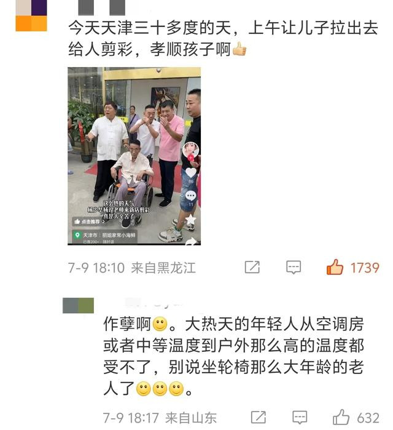Click the 7-9 18:10 来自黑龙江 timestamp
Screen dimensions: 393x430
132,268
